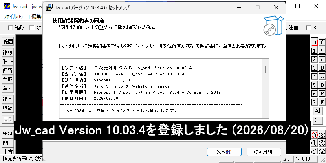Image resolution: width=326 pixels, height=163 pixels.
Task: Click '2026/08/20' date in license text
Action: 106,99
